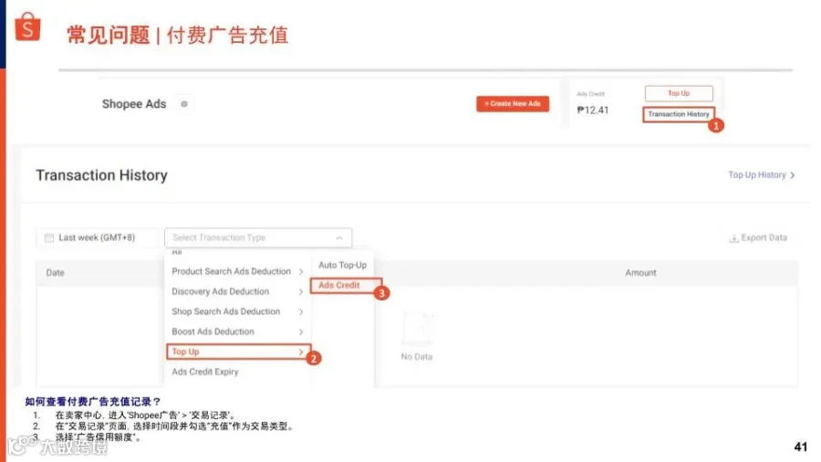Image resolution: width=821 pixels, height=462 pixels.
Task: Click the No Data label
Action: pos(417,357)
